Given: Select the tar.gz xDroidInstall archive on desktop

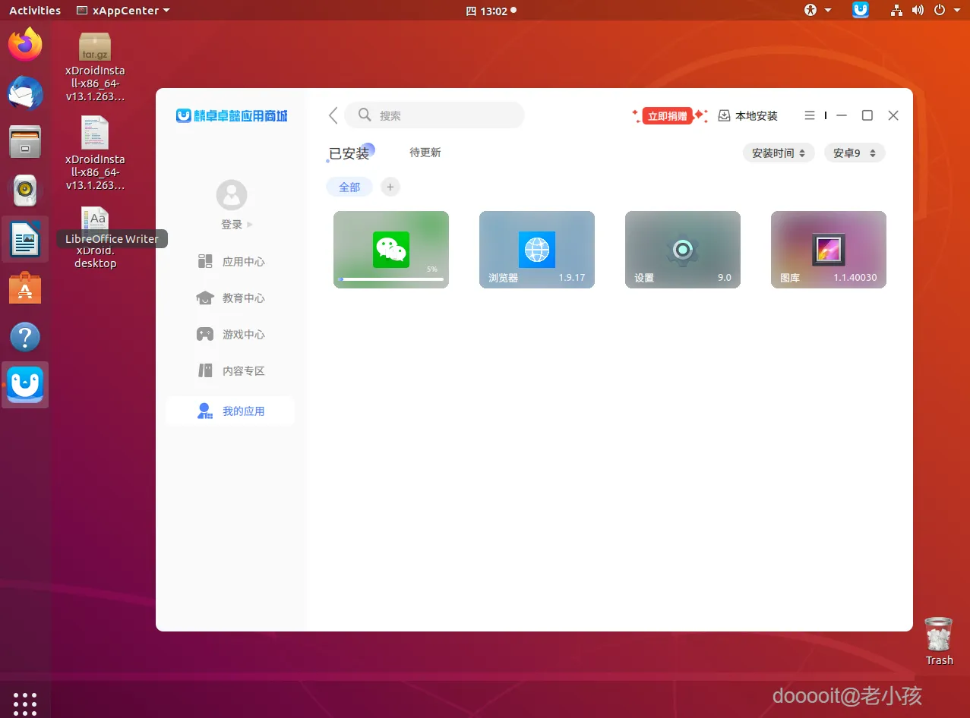Looking at the screenshot, I should click(x=95, y=68).
